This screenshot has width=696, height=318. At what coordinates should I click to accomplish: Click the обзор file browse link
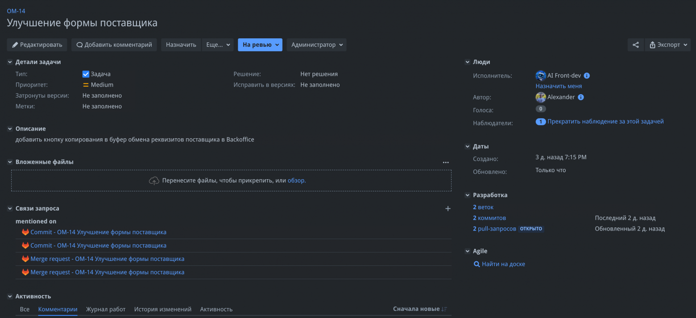click(x=297, y=181)
